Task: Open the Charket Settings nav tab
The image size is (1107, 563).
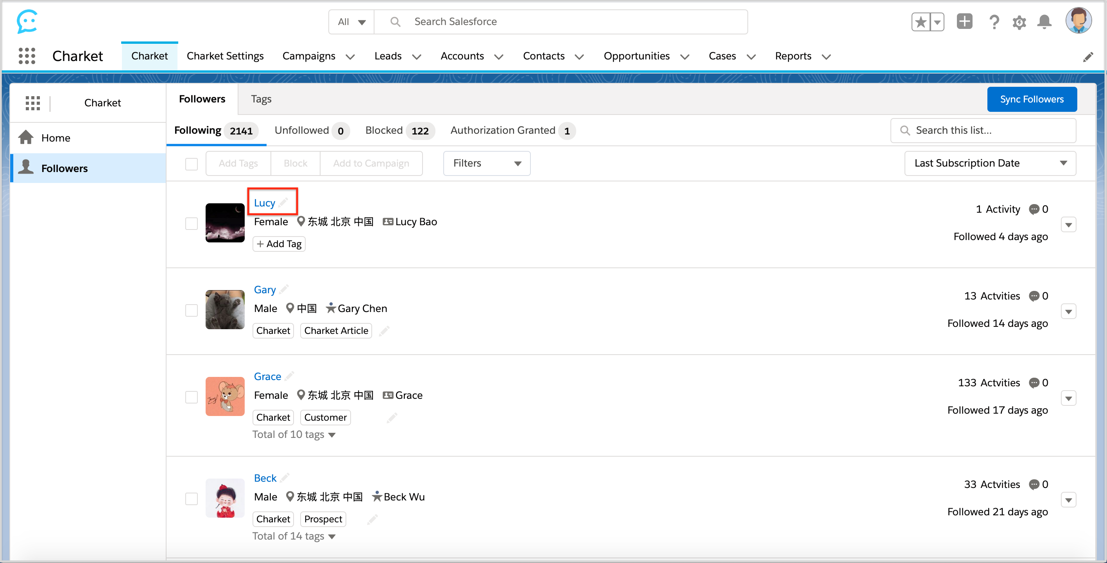Action: pos(225,56)
